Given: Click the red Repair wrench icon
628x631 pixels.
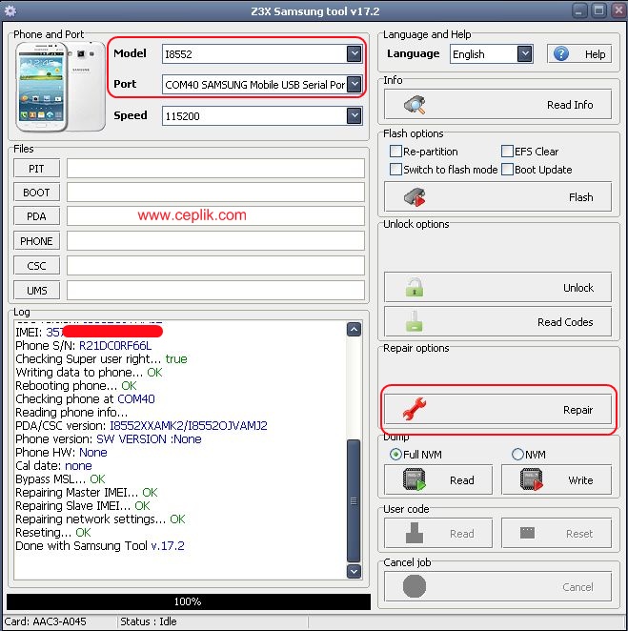Looking at the screenshot, I should pos(415,409).
